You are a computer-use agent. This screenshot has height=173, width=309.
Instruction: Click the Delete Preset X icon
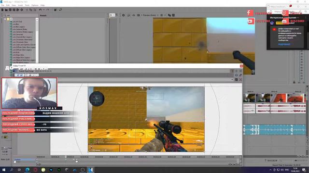[x=240, y=80]
